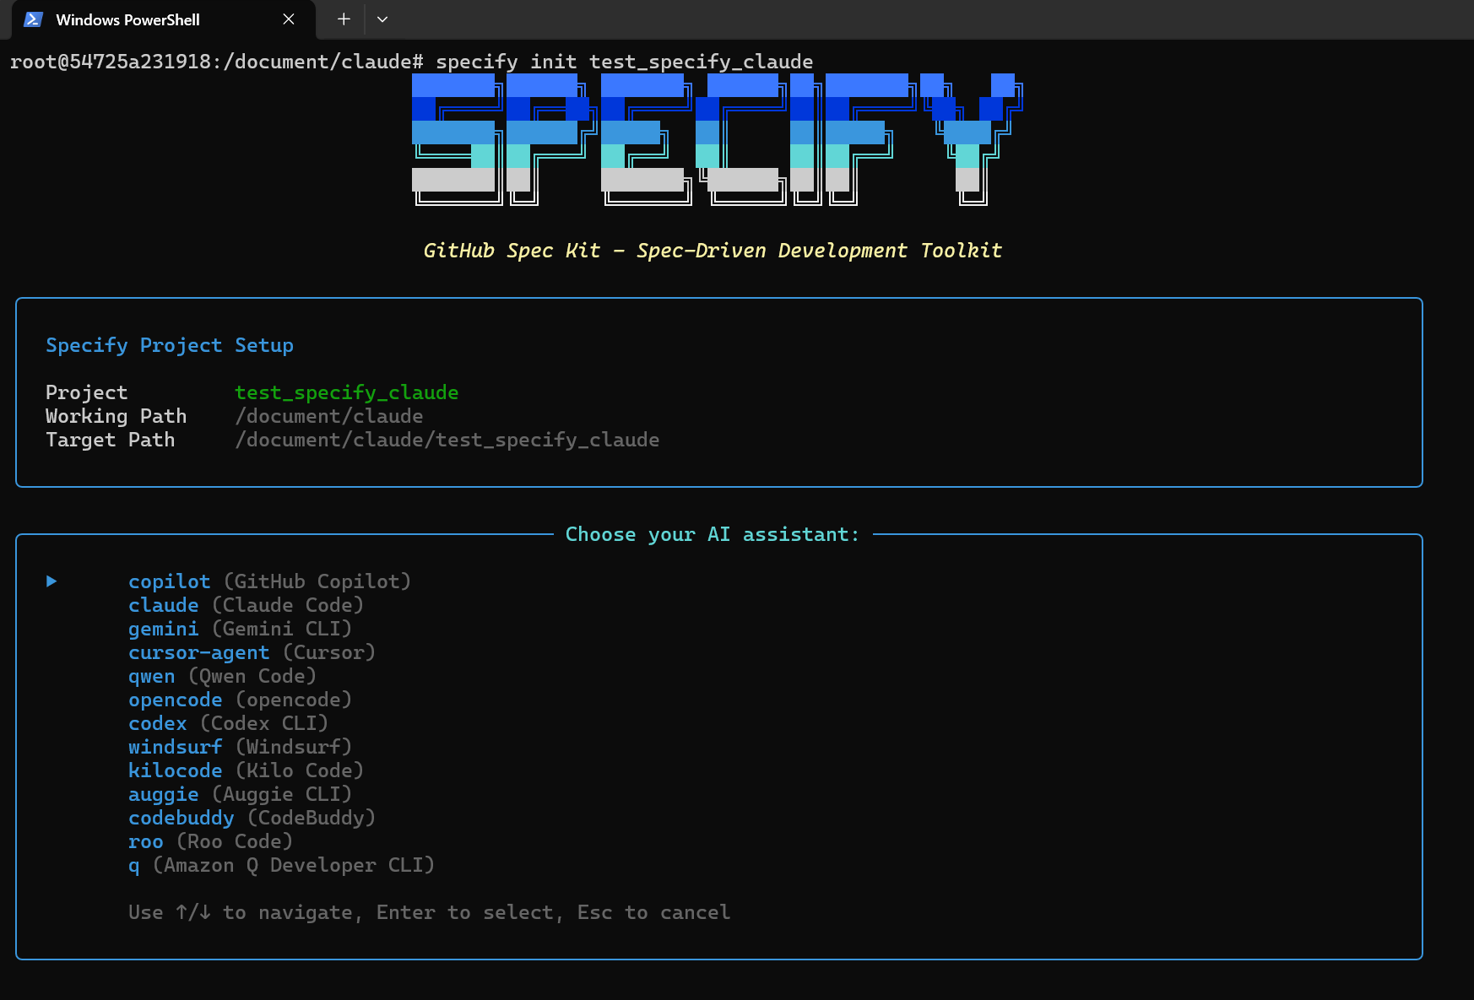Select qwen (Qwen Code) option
1474x1000 pixels.
point(222,676)
